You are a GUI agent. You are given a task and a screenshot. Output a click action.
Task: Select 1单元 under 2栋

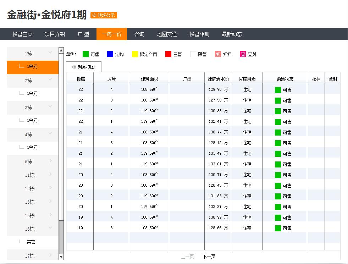[x=32, y=94]
